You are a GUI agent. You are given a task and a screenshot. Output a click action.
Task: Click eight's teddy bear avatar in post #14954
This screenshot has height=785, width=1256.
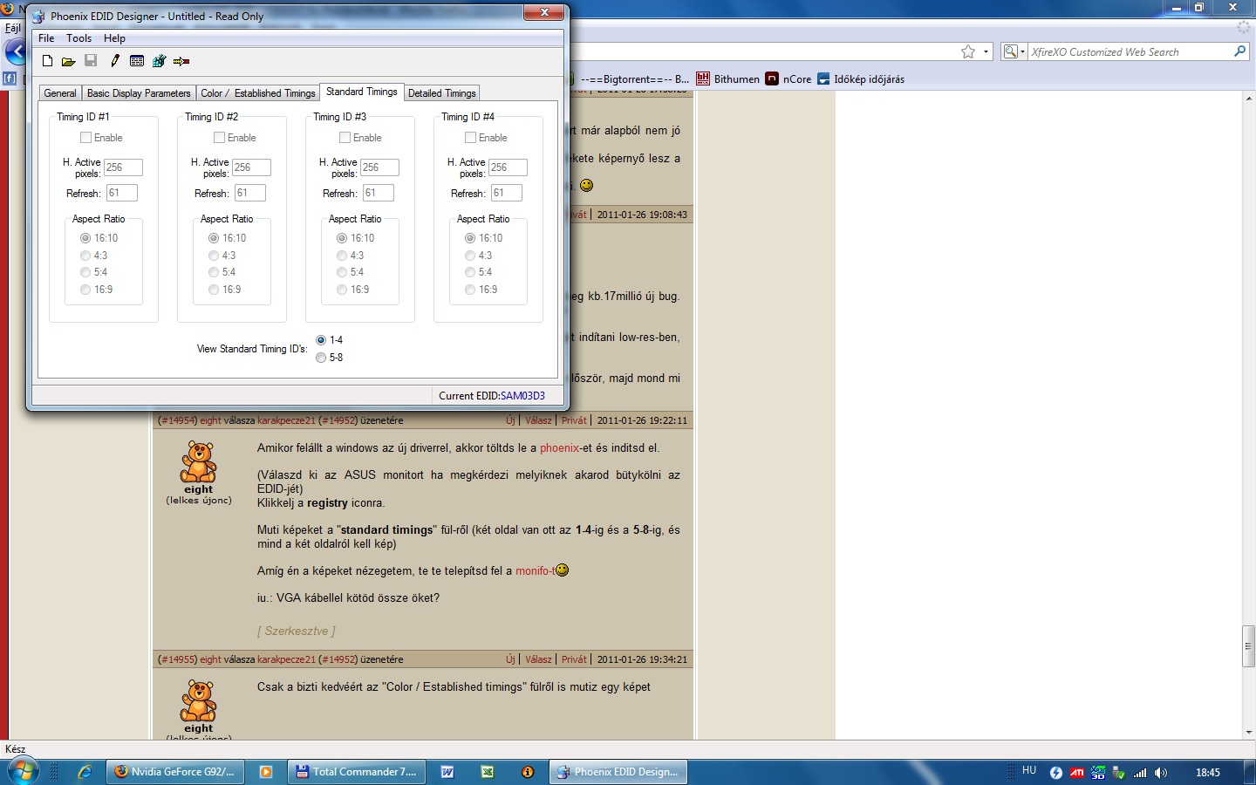coord(198,461)
